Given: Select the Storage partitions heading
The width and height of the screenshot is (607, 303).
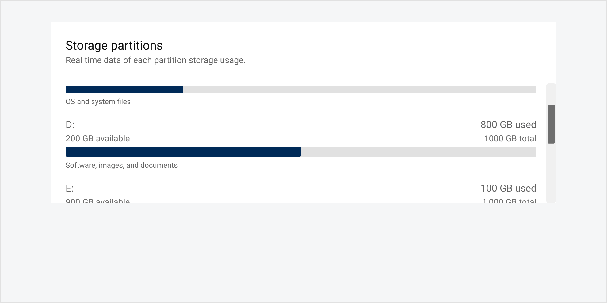Looking at the screenshot, I should click(114, 45).
